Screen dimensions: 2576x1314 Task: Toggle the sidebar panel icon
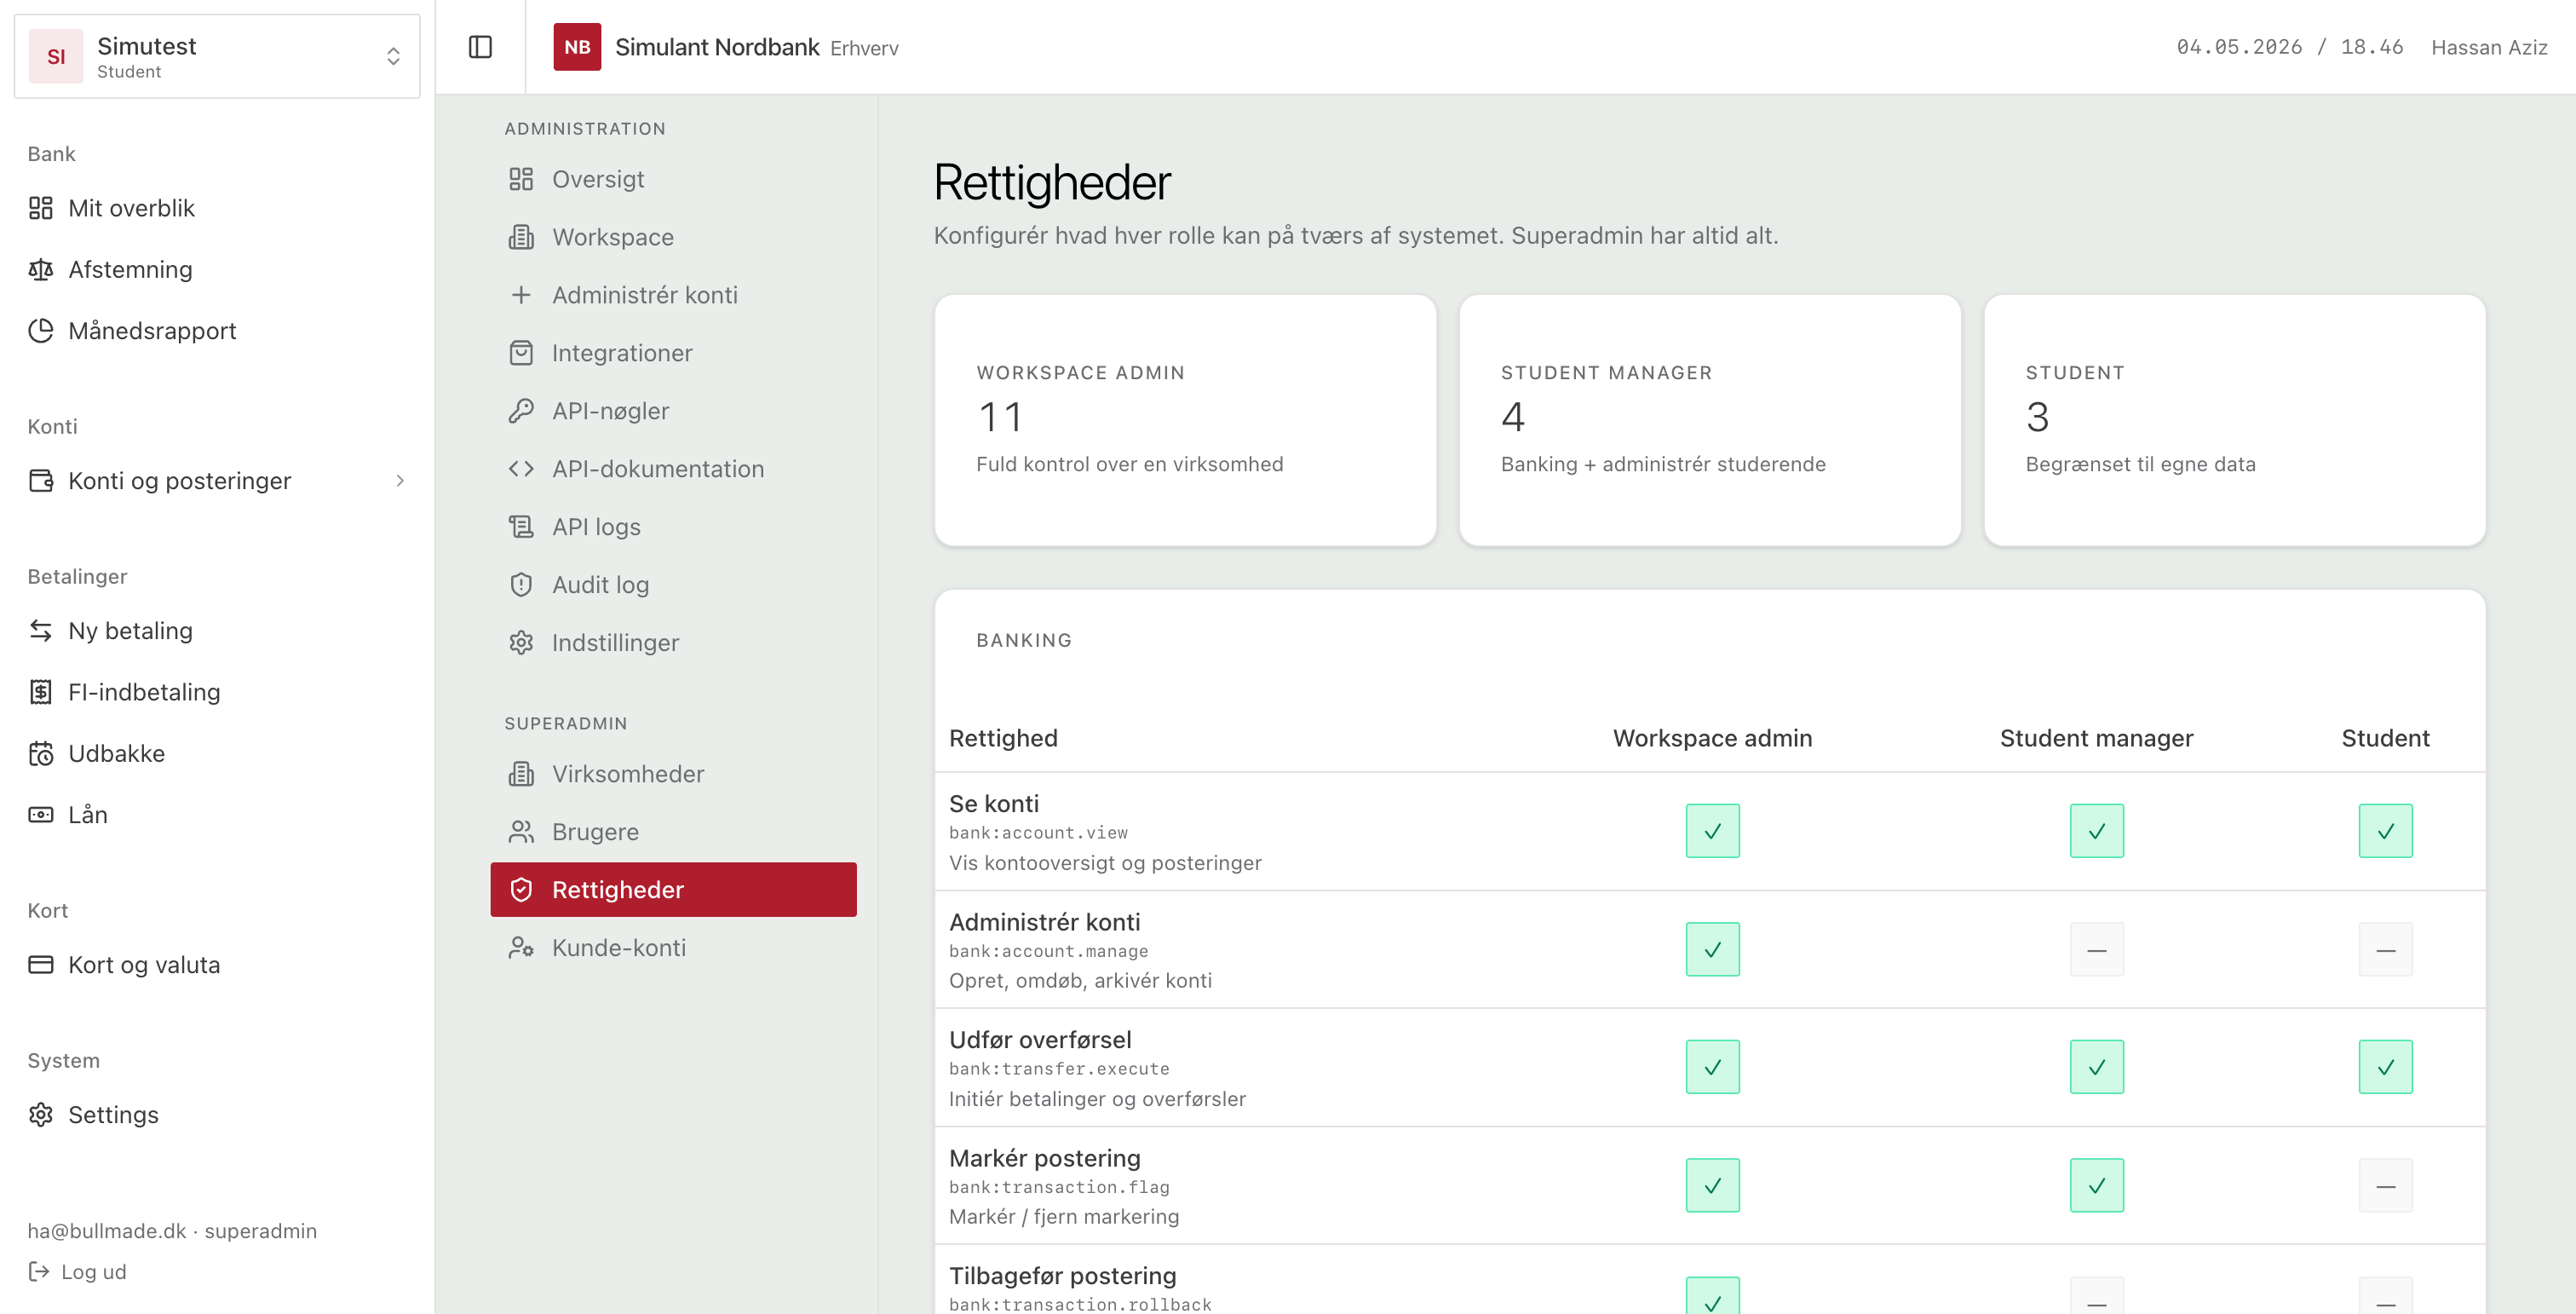pyautogui.click(x=480, y=47)
